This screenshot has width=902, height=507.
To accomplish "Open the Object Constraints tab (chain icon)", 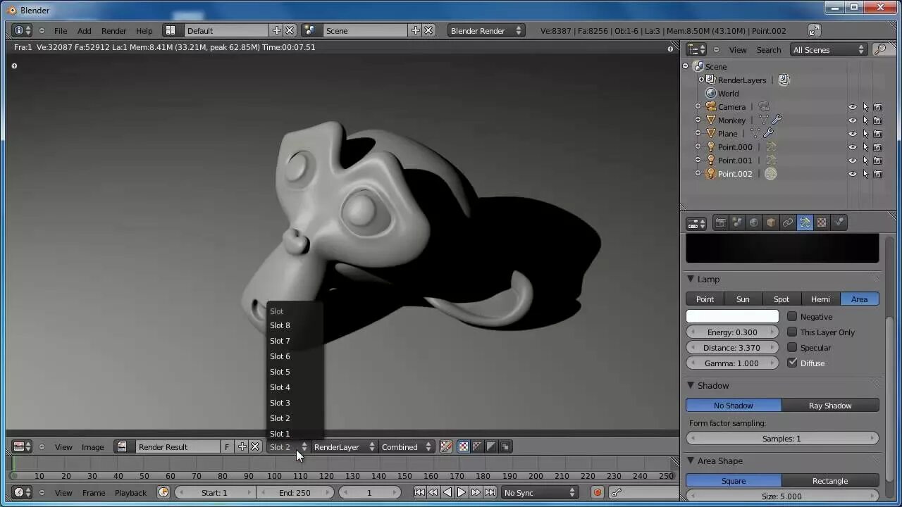I will click(788, 223).
